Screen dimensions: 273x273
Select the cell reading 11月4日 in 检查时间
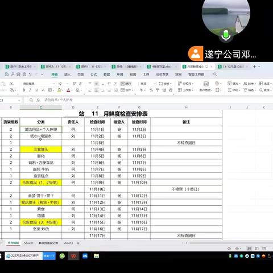coord(97,150)
